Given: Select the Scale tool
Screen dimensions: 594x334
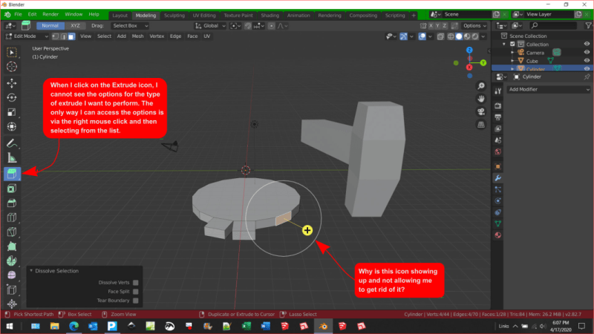Looking at the screenshot, I should pos(12,112).
